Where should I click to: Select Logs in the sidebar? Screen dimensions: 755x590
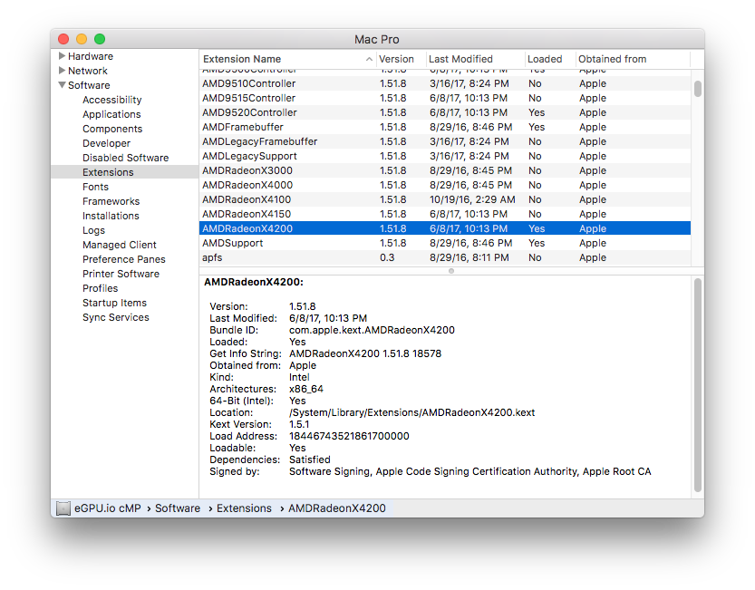point(93,230)
